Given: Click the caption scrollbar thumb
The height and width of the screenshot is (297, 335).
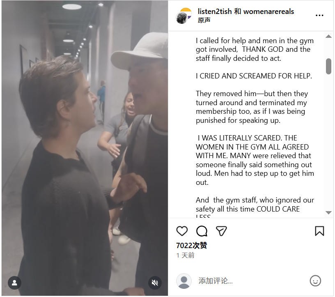Looking at the screenshot, I should click(x=328, y=66).
